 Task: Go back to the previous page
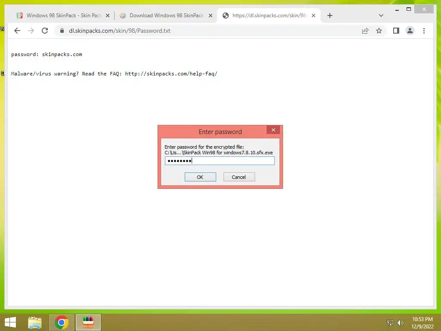17,31
